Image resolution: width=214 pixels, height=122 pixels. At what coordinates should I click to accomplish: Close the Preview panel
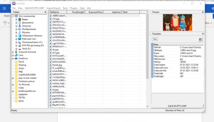[203, 12]
